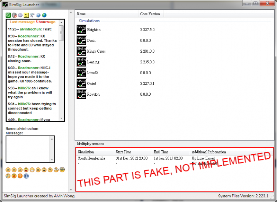Screen dimensions: 277x202
Task: Insert the surprised open-mouth emoticon
Action: 44,170
